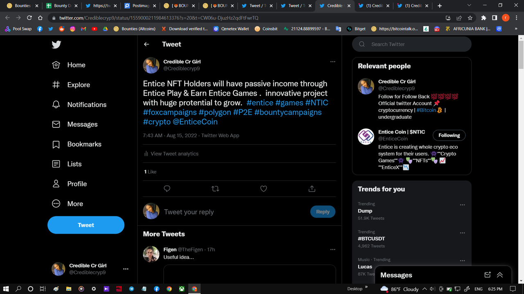524x294 pixels.
Task: Open Coinsbit bookmark
Action: pos(266,29)
